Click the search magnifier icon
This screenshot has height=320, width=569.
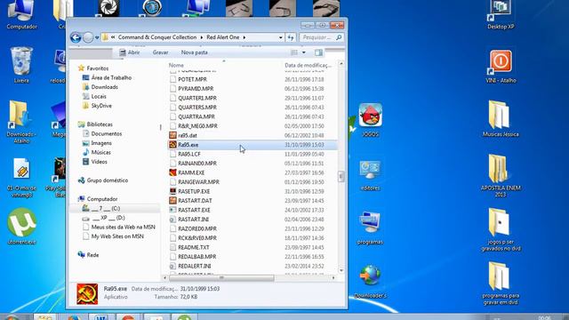339,37
